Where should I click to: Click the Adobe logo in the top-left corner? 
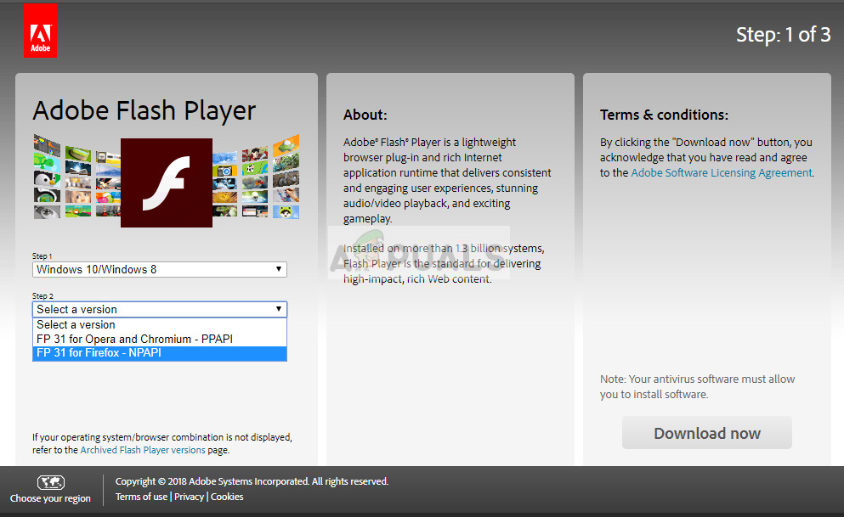point(40,29)
